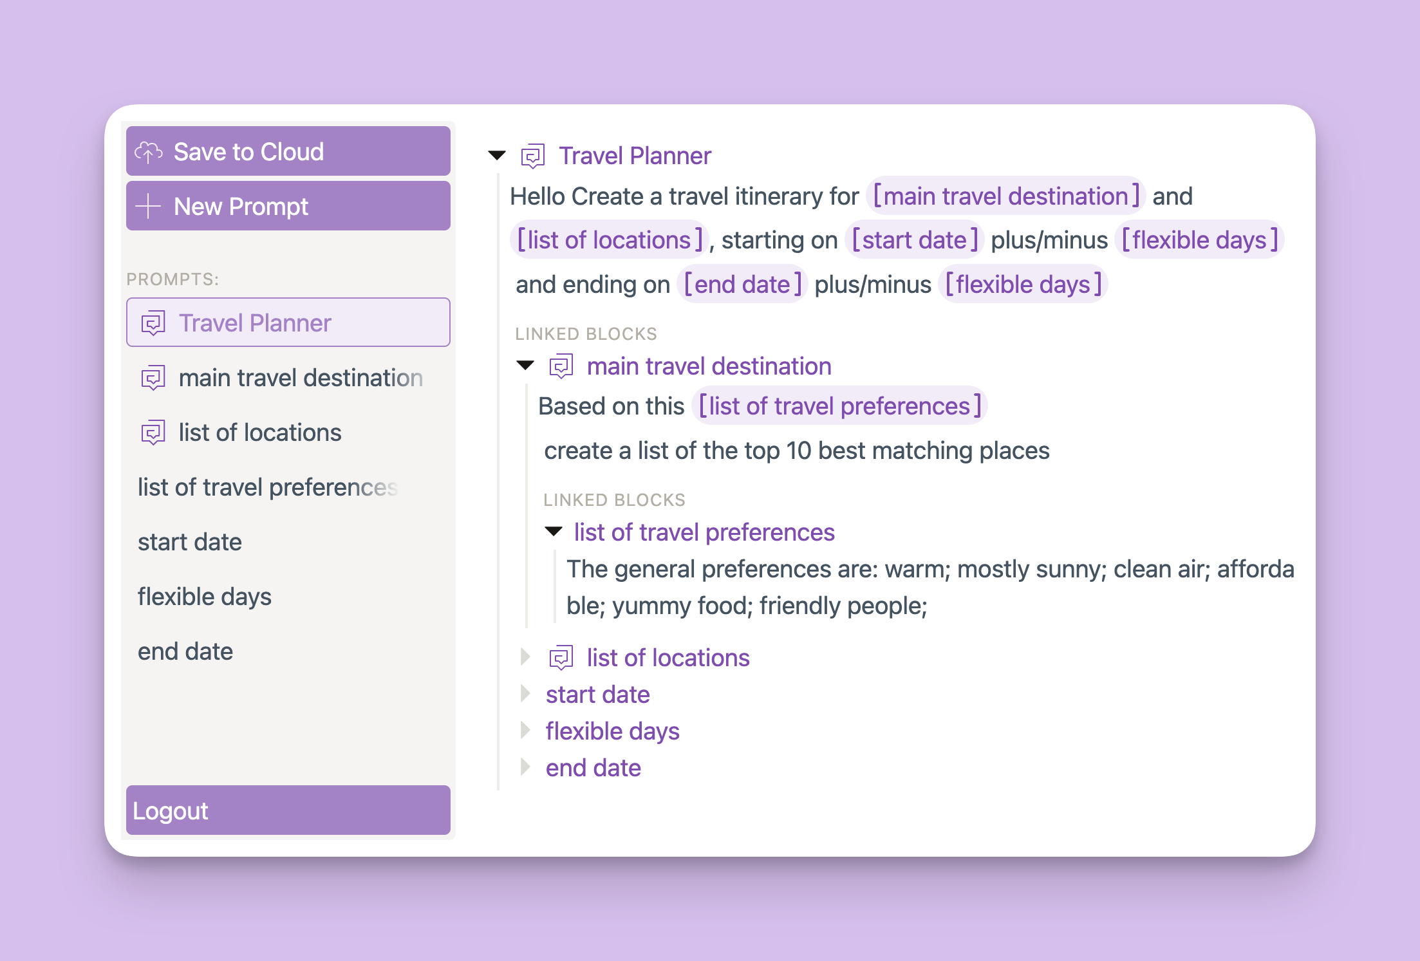
Task: Click the prompt bubble icon beside Travel Planner in sidebar
Action: 152,322
